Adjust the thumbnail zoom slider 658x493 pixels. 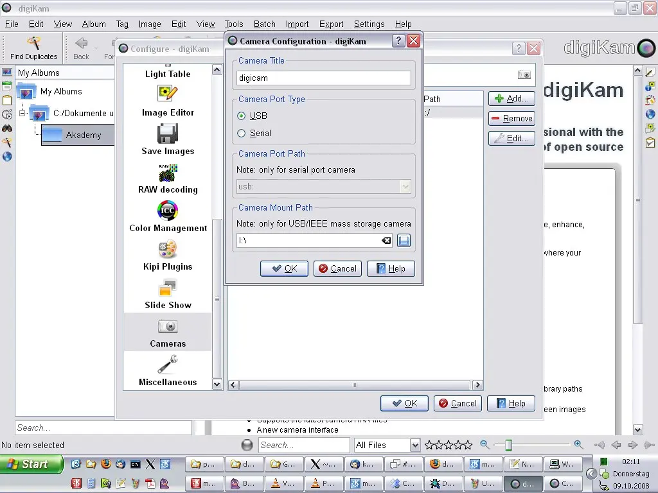point(508,444)
